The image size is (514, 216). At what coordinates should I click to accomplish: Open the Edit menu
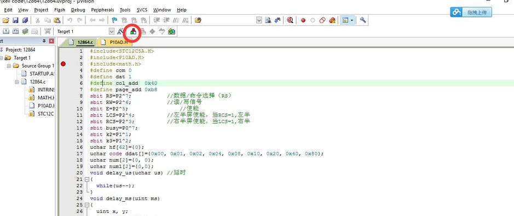point(8,10)
